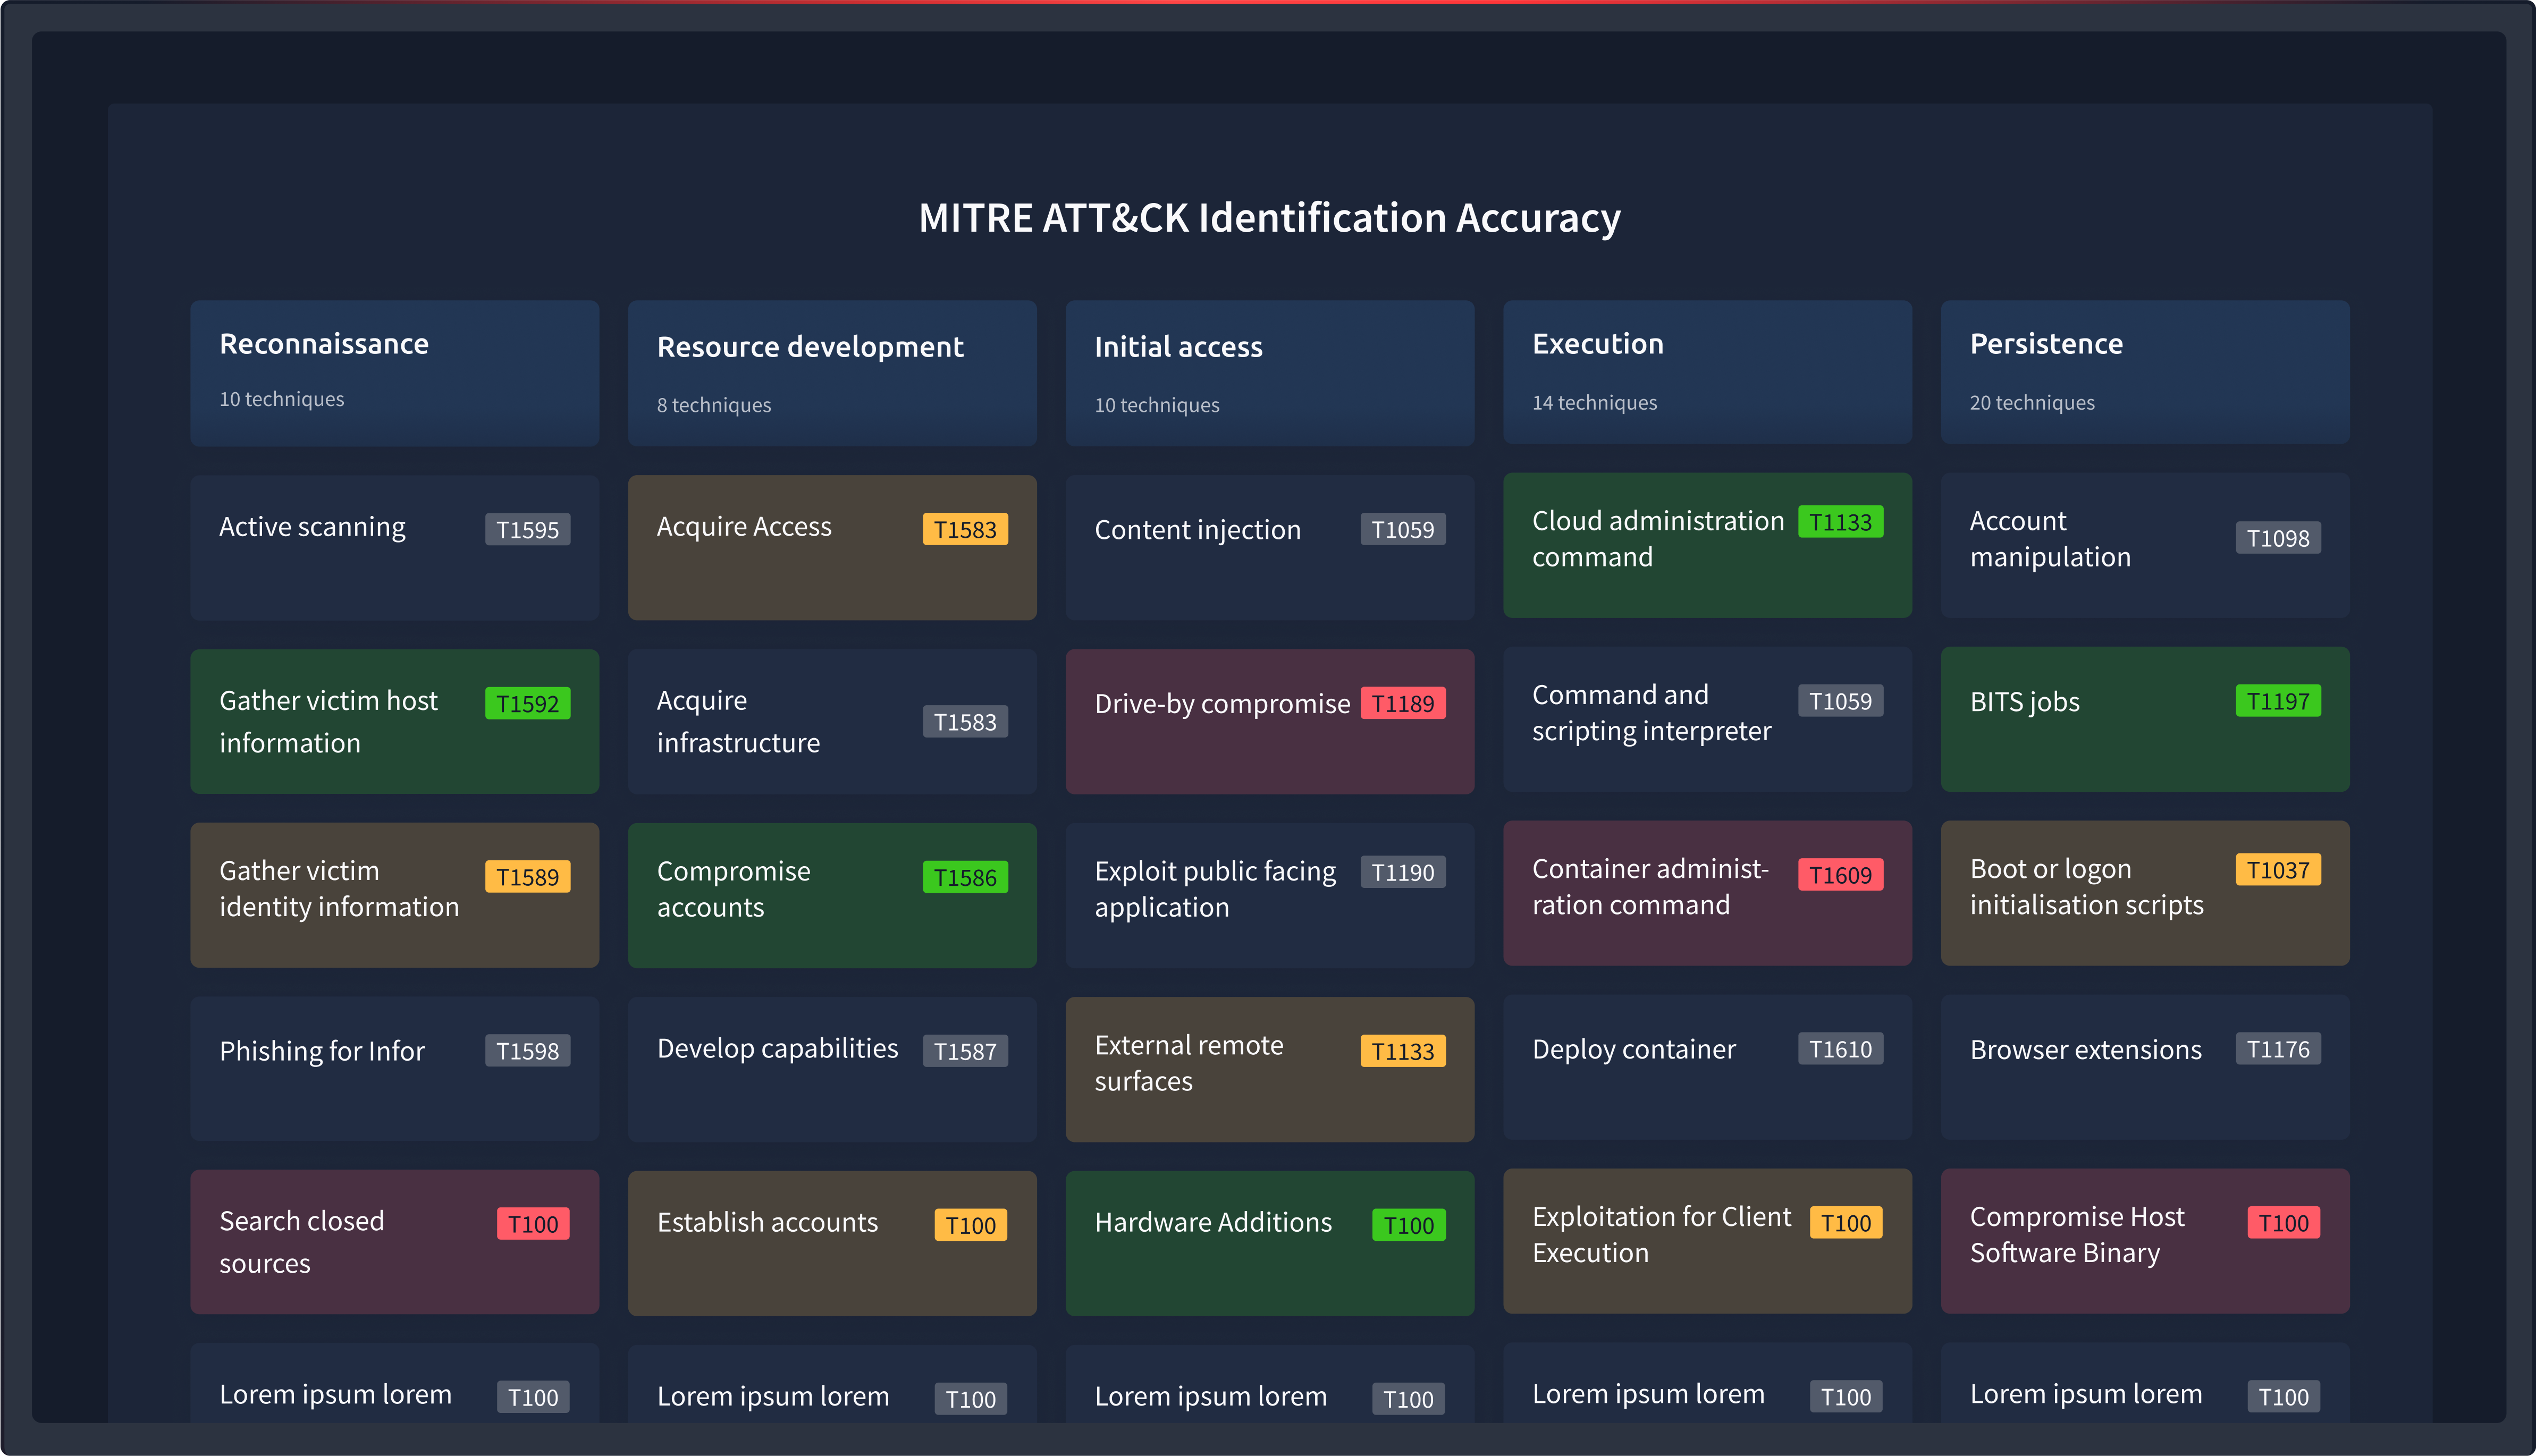
Task: Click the Phishing for Infor card
Action: coord(394,1069)
